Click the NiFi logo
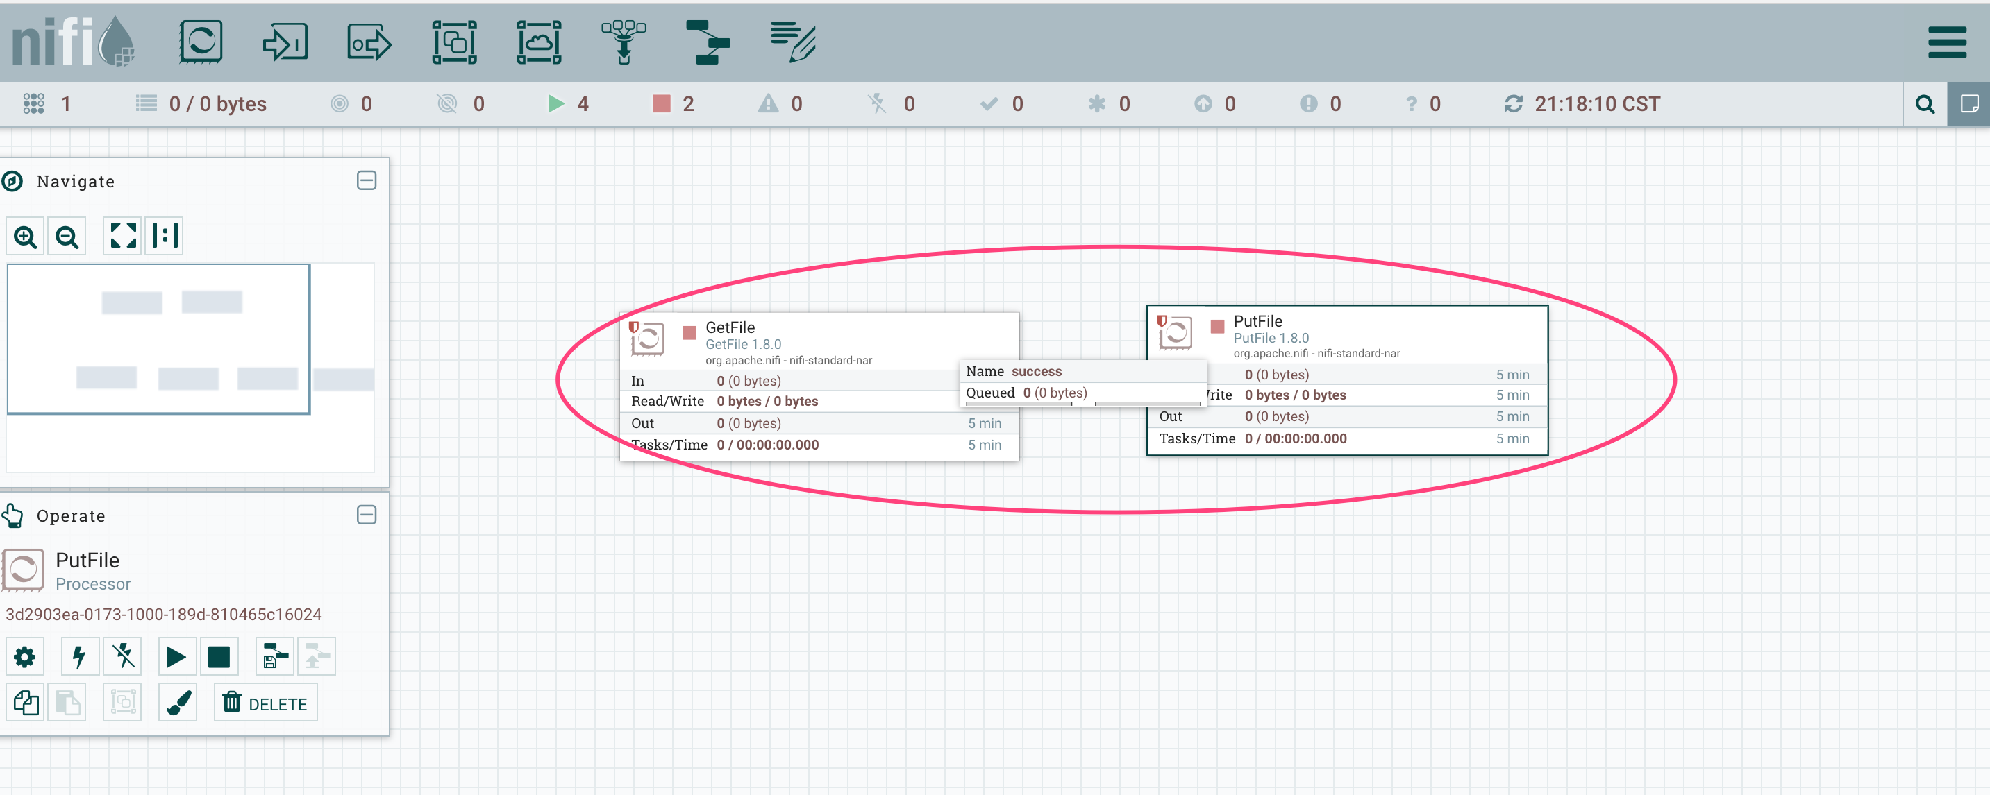The height and width of the screenshot is (795, 1990). pos(74,42)
